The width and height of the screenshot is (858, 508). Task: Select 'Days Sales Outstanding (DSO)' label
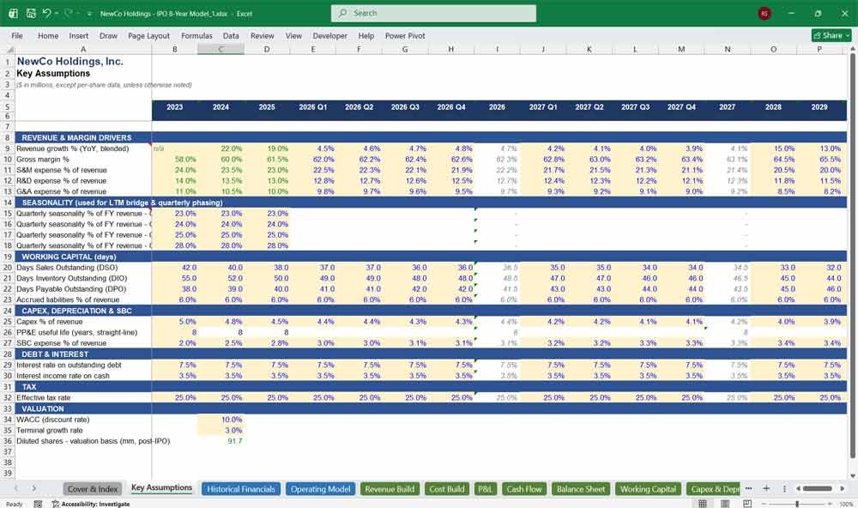tap(67, 268)
